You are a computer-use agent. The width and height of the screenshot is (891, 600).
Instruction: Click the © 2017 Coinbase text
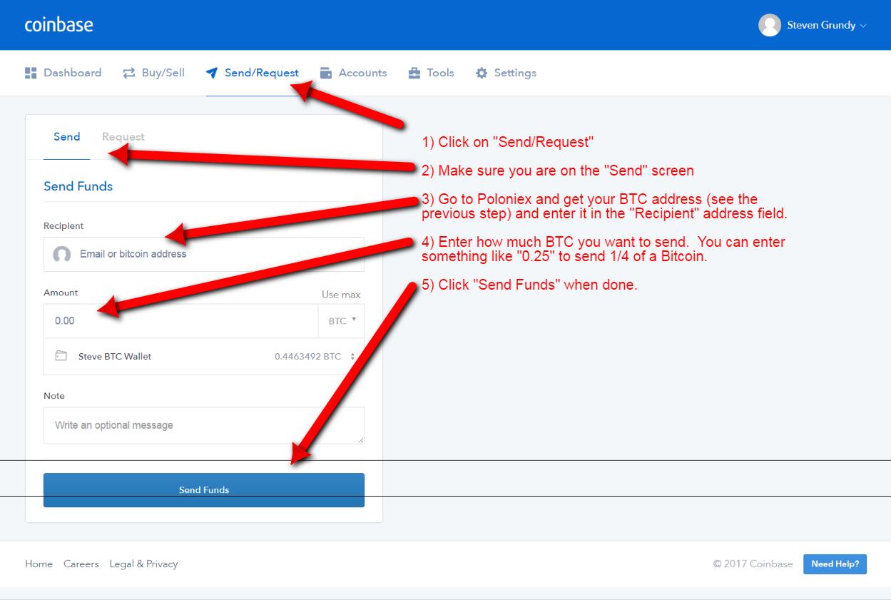(753, 564)
